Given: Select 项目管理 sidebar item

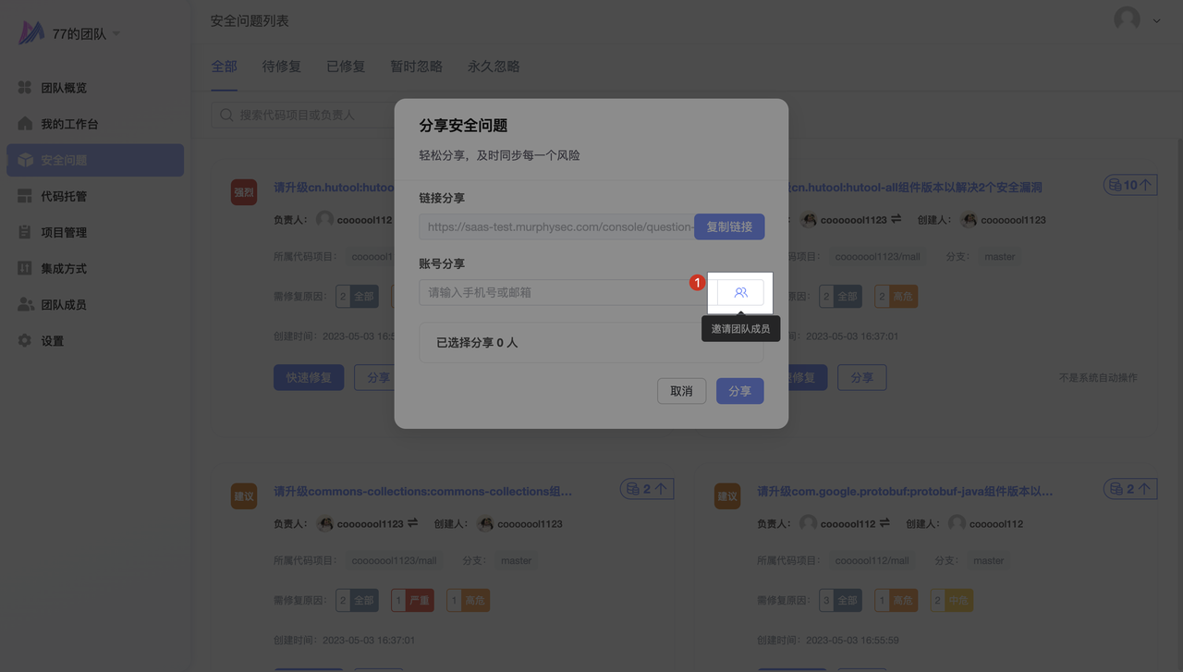Looking at the screenshot, I should pos(63,232).
